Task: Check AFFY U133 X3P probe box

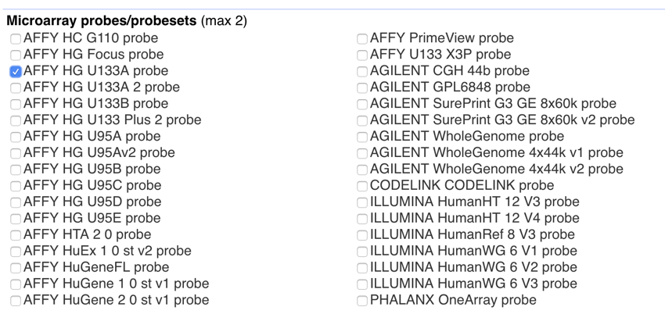Action: click(362, 55)
